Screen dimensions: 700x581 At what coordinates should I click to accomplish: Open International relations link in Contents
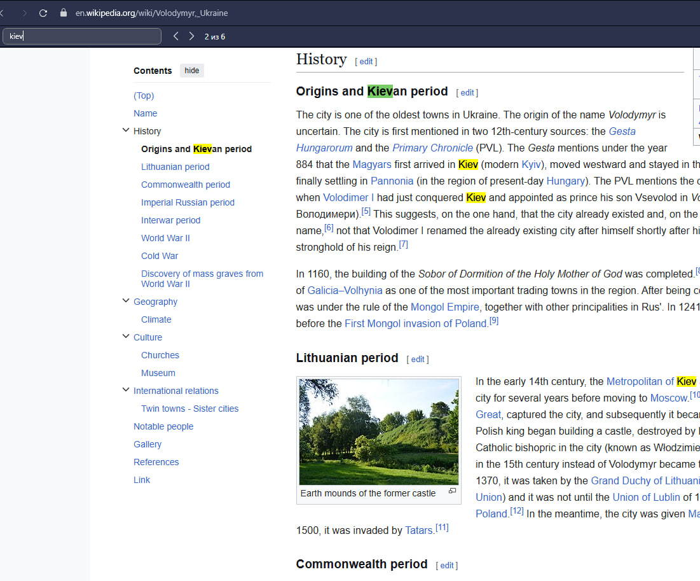click(x=176, y=391)
